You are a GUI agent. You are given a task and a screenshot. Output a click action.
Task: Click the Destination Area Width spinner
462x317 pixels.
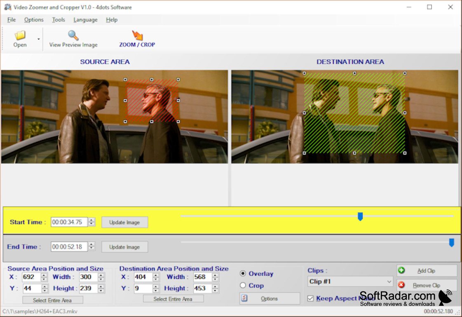click(215, 277)
